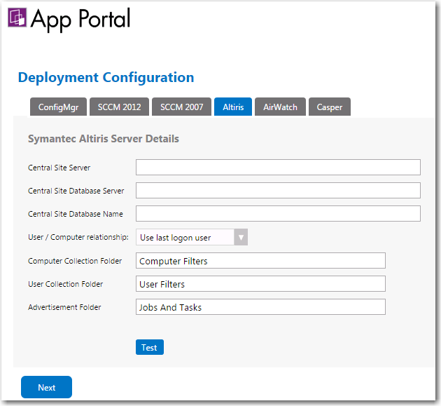The height and width of the screenshot is (406, 441).
Task: Click the Next button
Action: 46,387
